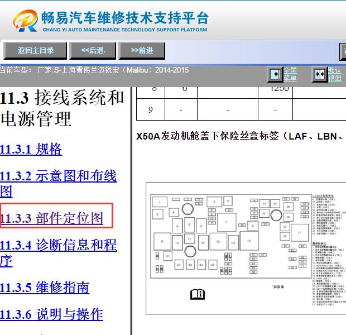This screenshot has height=335, width=346.
Task: Click the 当前车型 Malibu 2014-2015 text
Action: point(94,70)
